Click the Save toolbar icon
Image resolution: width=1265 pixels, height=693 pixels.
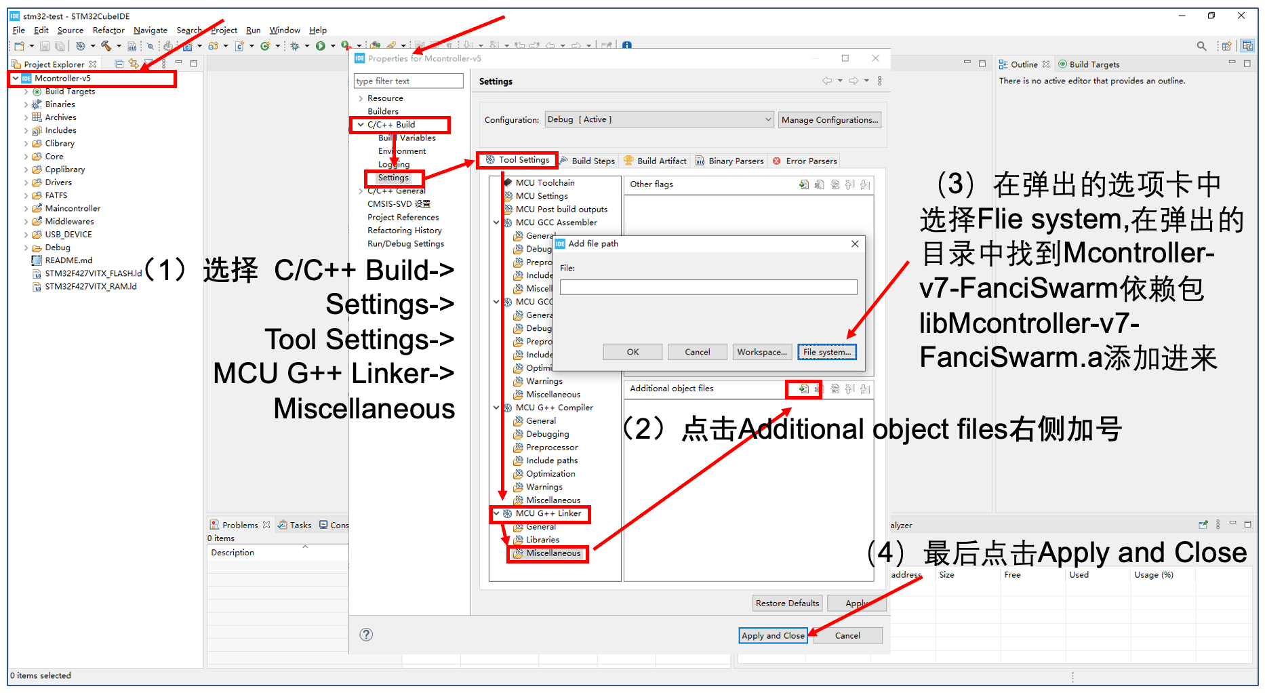45,46
